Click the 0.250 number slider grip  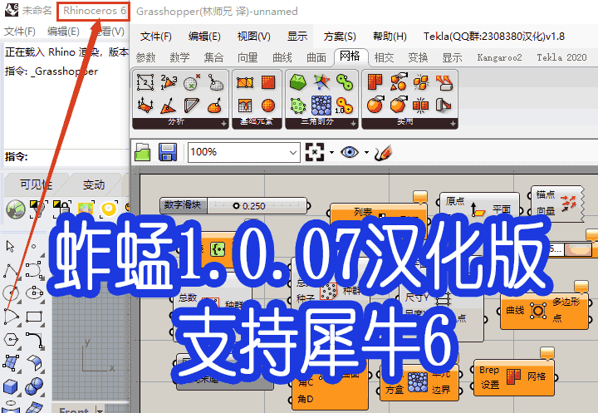(236, 206)
